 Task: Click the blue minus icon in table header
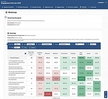(x=25, y=54)
